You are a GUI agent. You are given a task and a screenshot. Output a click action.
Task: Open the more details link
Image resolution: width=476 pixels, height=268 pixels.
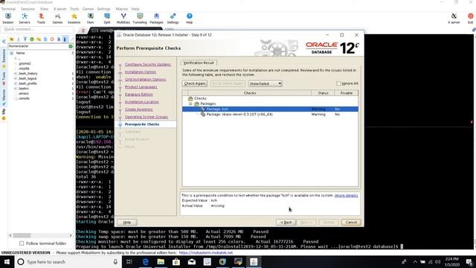(x=346, y=195)
